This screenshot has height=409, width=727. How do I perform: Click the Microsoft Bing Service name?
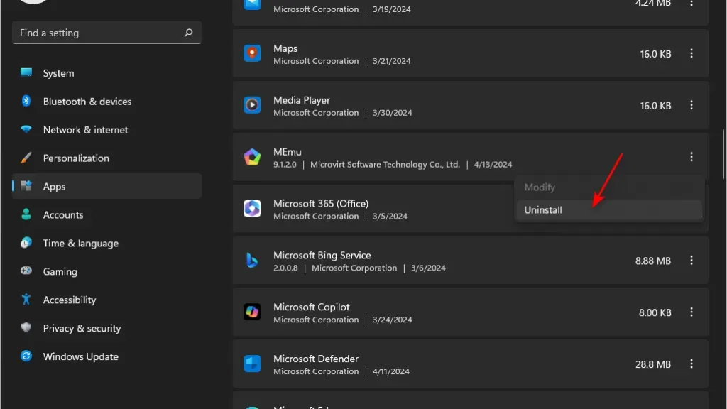click(x=322, y=255)
